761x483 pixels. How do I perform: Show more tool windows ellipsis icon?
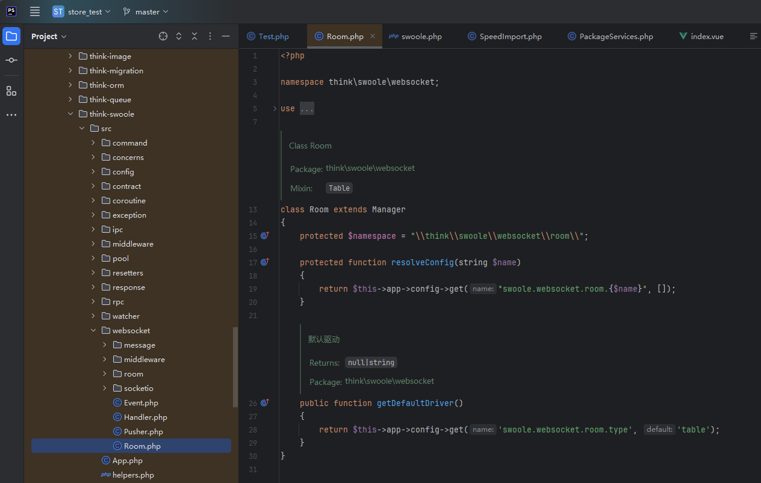tap(11, 115)
